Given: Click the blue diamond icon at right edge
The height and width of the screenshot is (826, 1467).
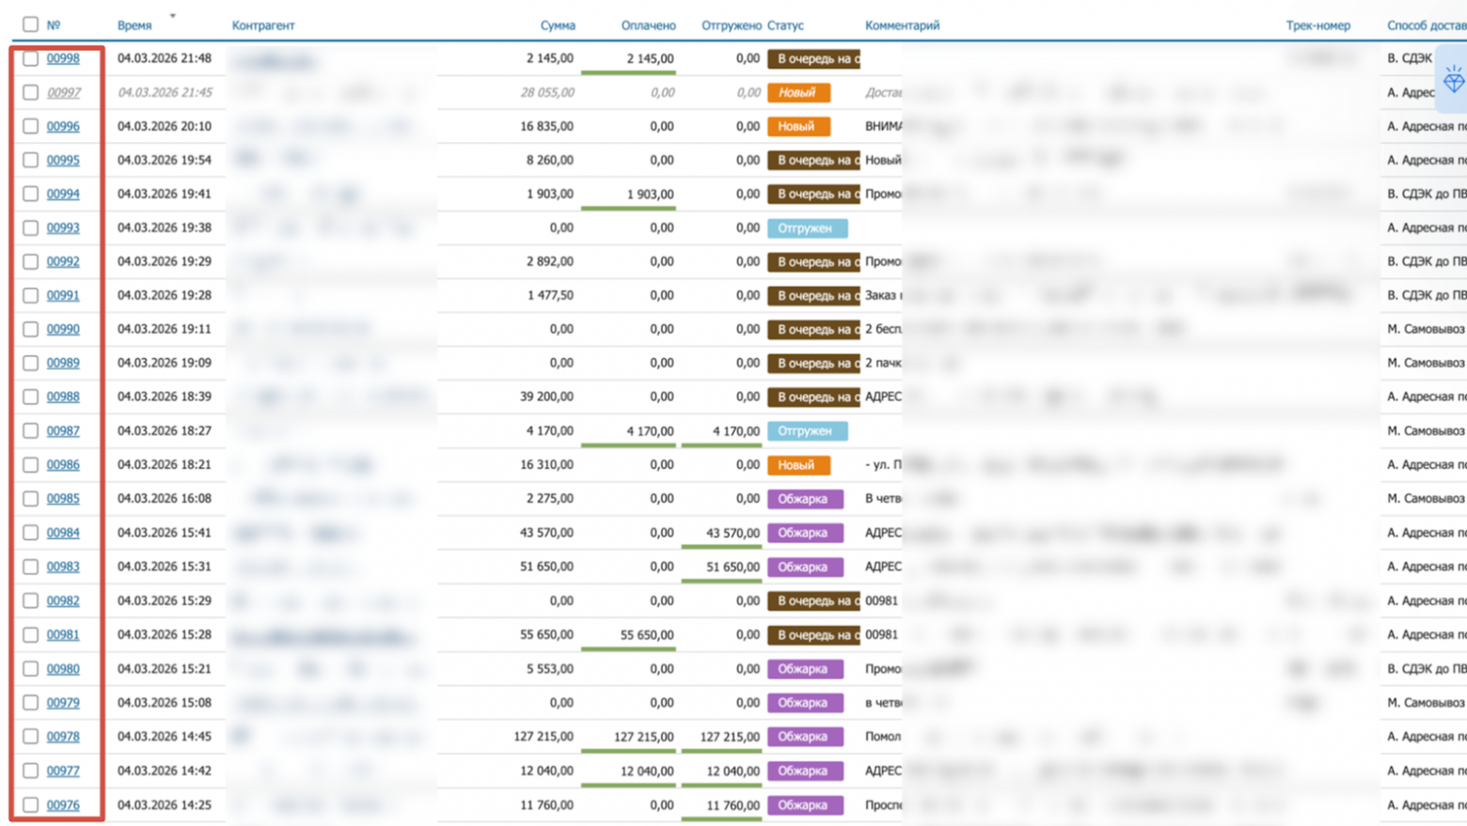Looking at the screenshot, I should pos(1454,81).
